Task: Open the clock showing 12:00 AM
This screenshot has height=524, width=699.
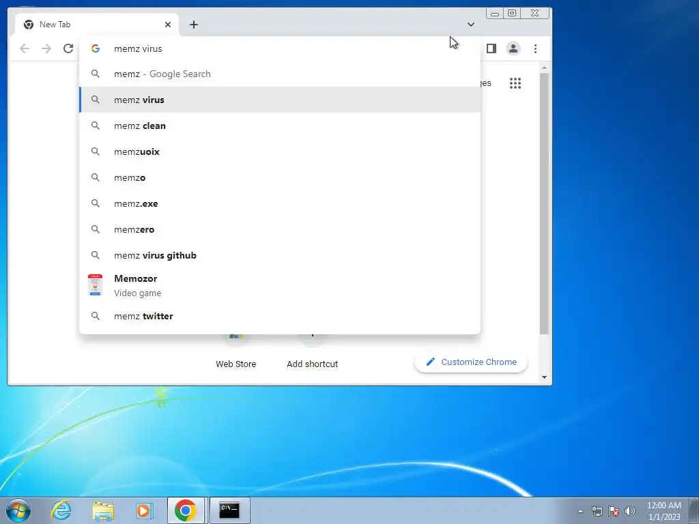Action: [x=664, y=511]
